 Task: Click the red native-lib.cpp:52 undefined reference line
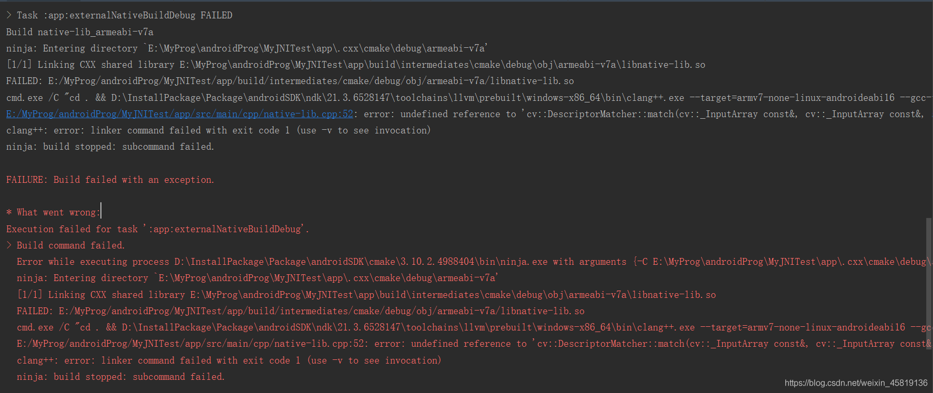coord(473,344)
